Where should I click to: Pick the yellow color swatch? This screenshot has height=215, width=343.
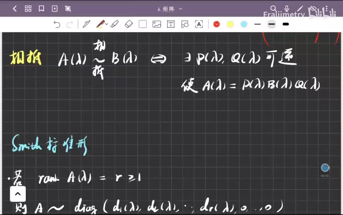(230, 24)
